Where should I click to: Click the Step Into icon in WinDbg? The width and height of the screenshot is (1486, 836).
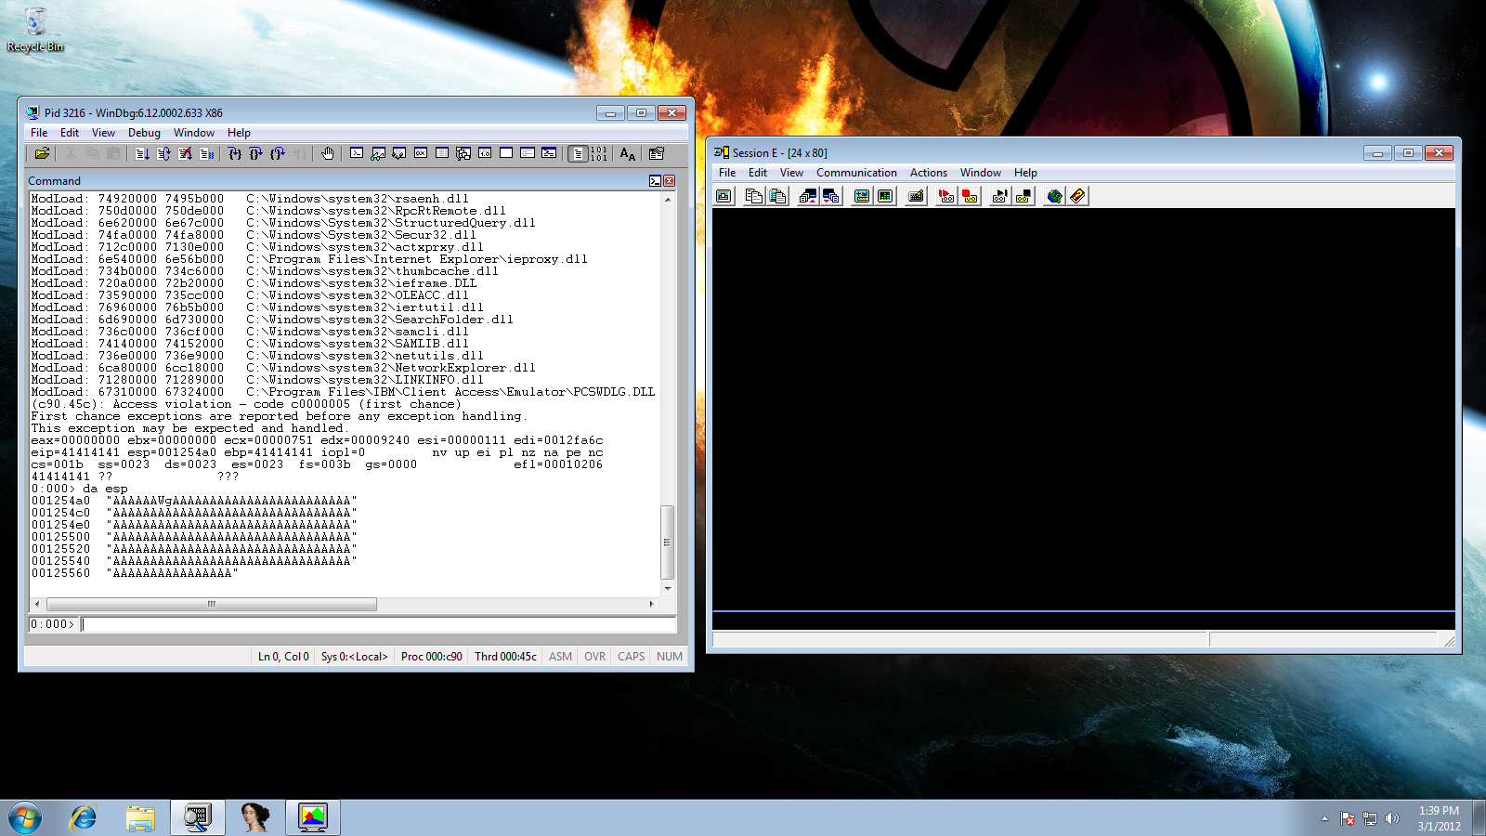tap(234, 154)
